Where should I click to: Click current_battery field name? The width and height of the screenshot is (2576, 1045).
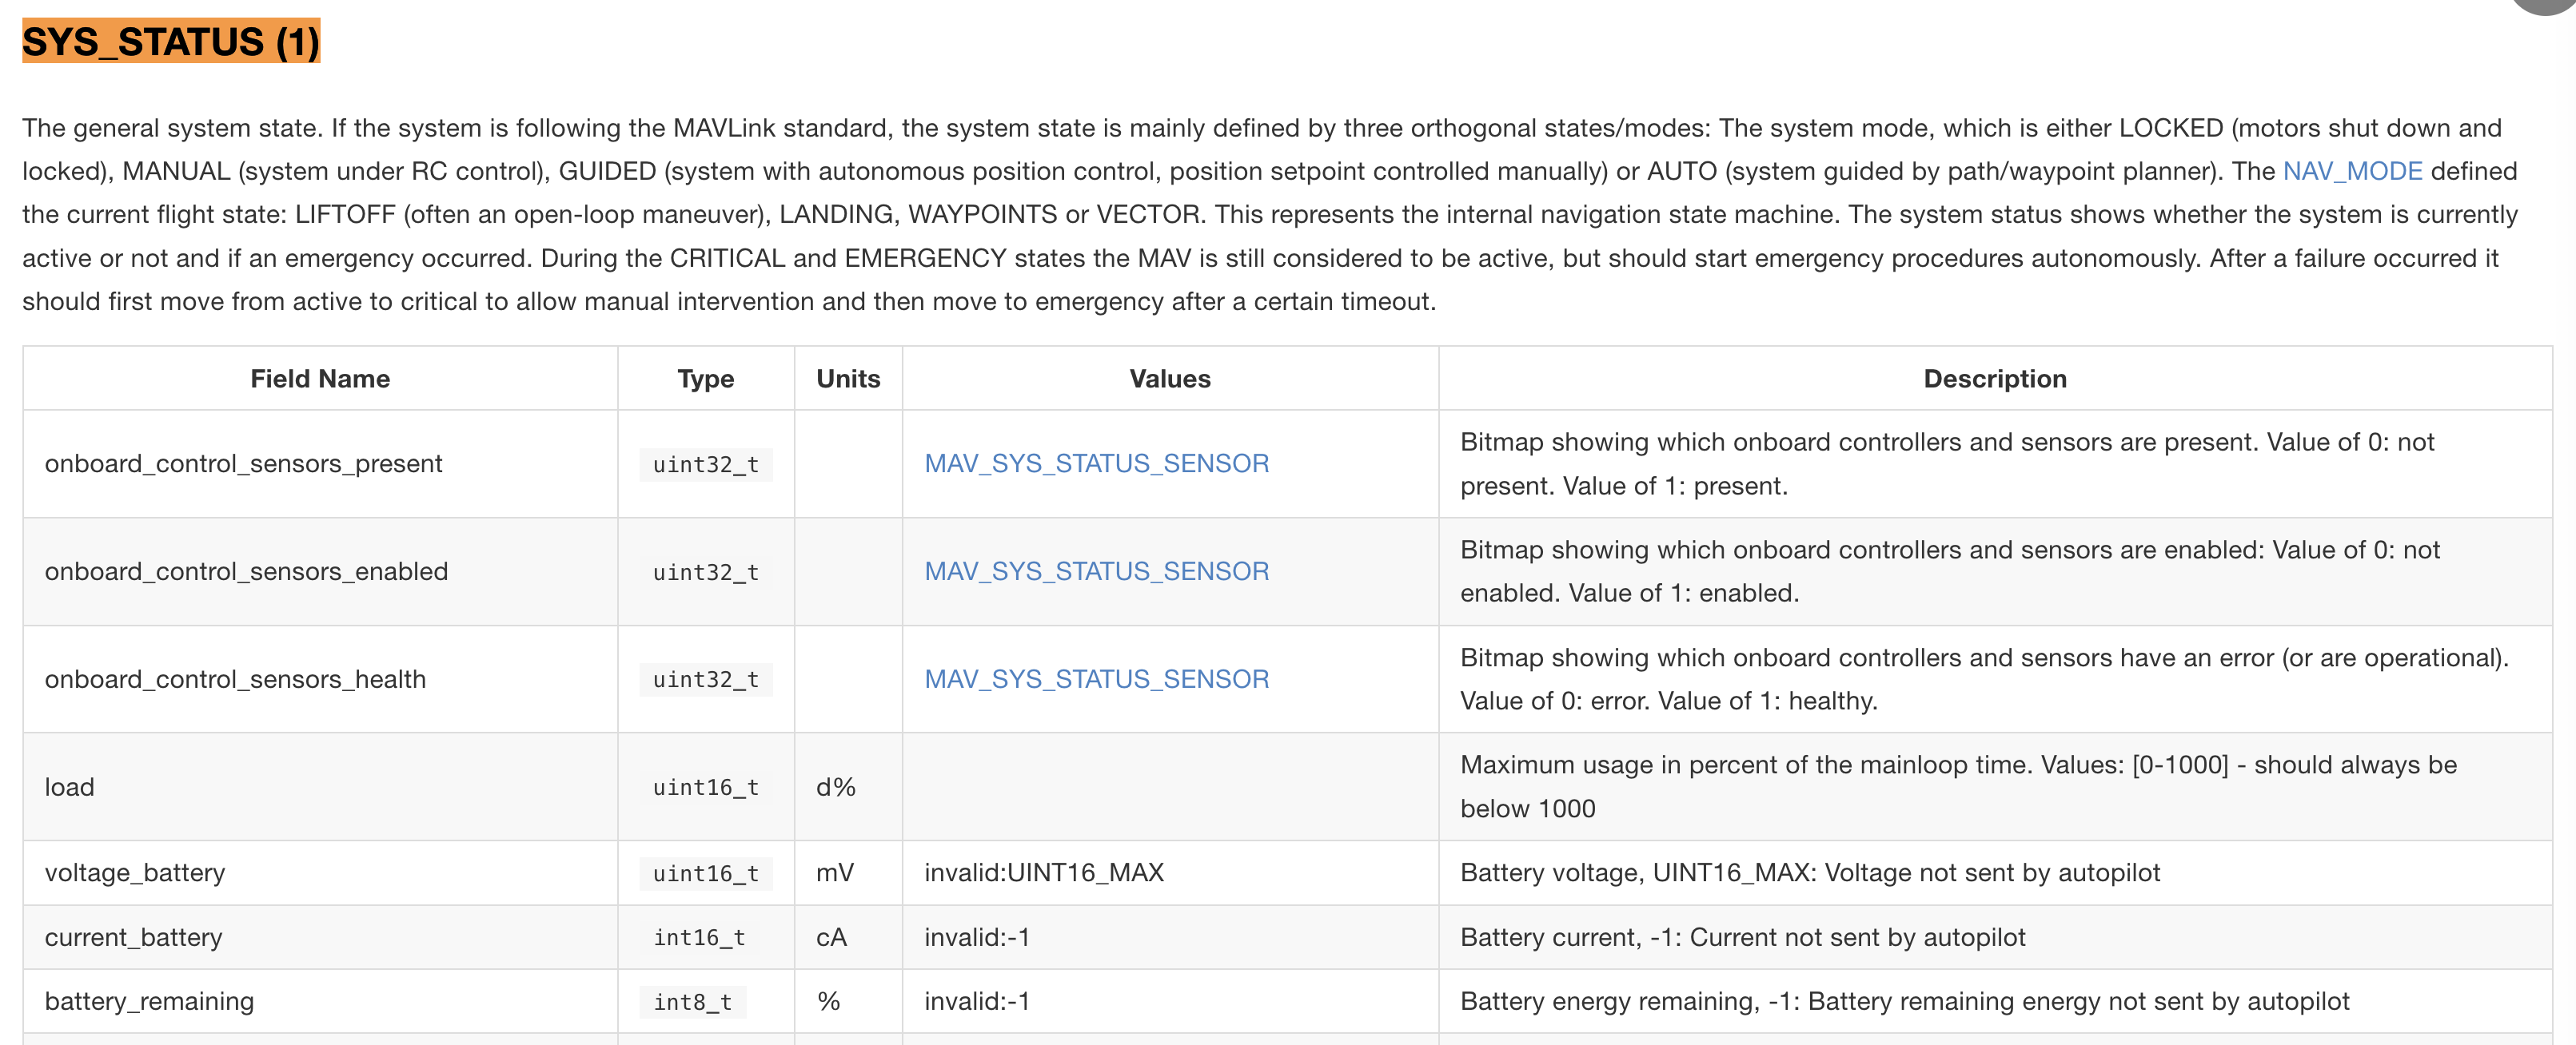point(133,937)
